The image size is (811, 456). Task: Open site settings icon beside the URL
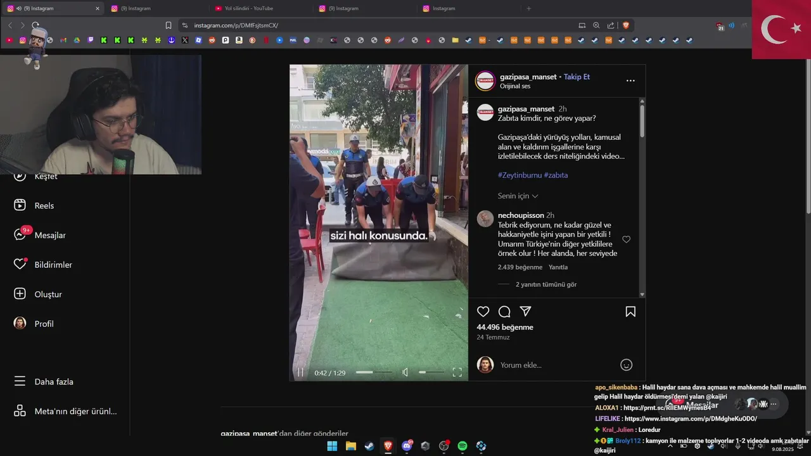click(184, 25)
